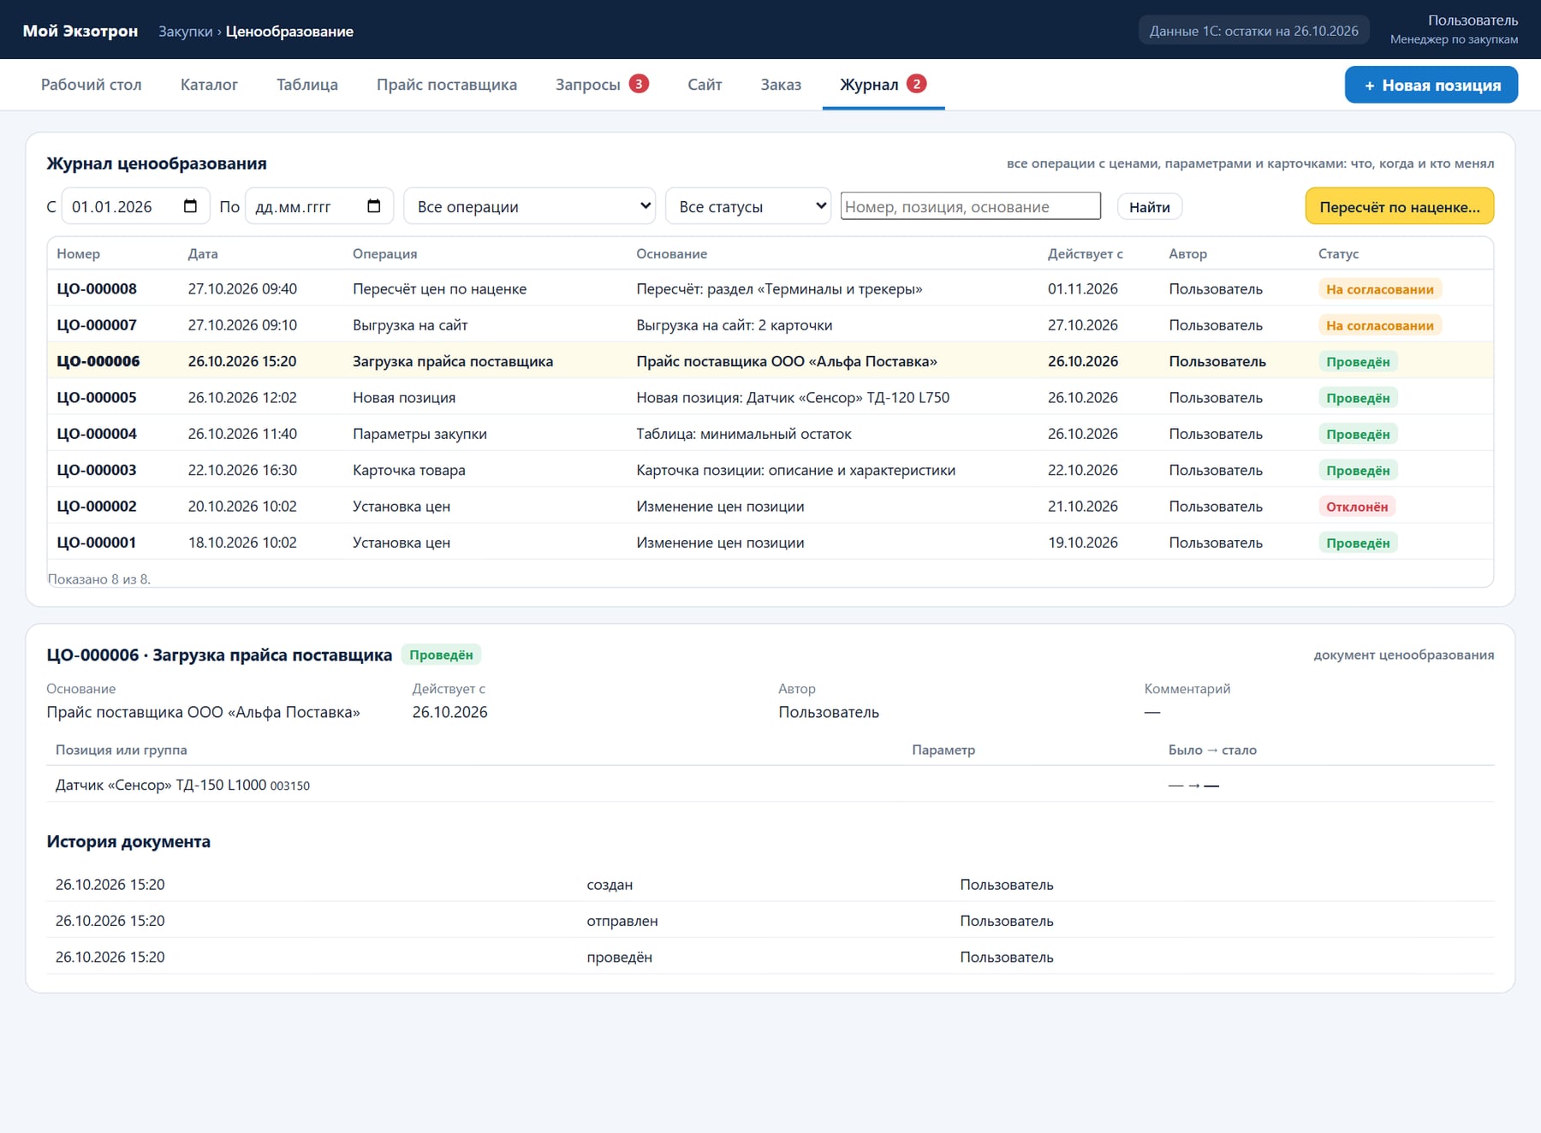Open journal row ЦО-000008
The image size is (1541, 1133).
pos(770,288)
